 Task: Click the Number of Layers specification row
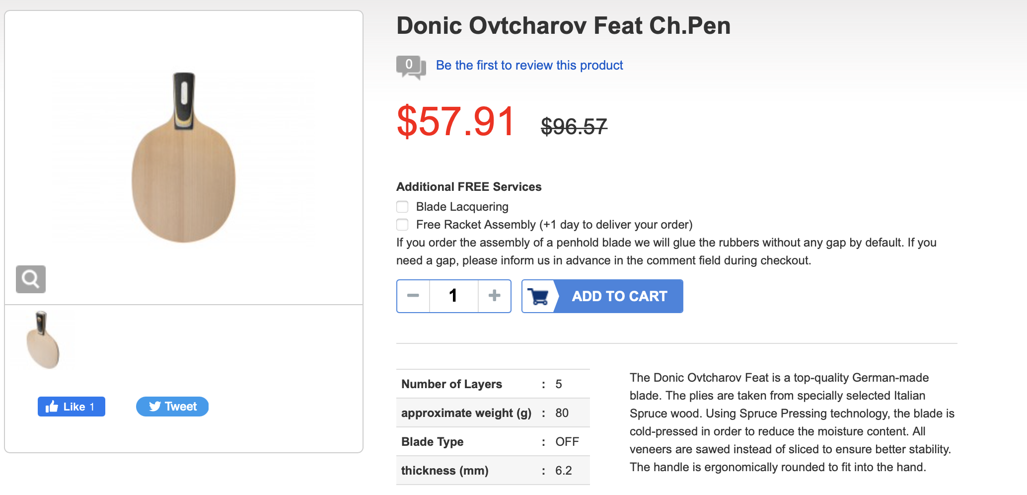click(x=493, y=384)
